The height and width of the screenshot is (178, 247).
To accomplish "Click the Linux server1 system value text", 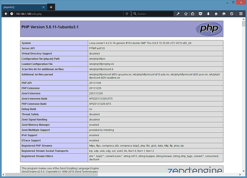I will click(140, 43).
